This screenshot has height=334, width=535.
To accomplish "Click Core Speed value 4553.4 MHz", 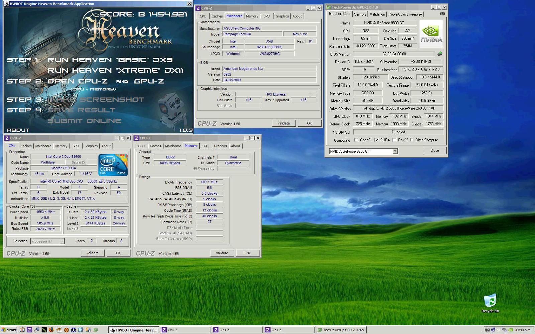I will 45,212.
